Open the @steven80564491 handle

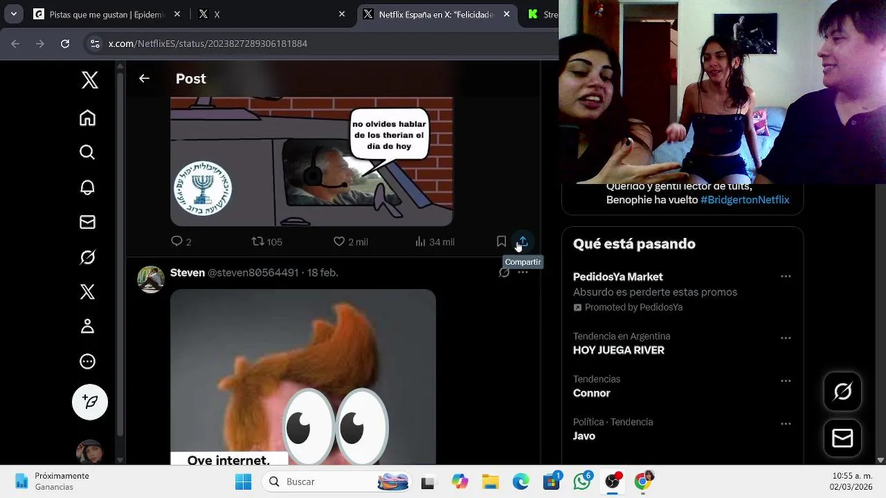253,273
